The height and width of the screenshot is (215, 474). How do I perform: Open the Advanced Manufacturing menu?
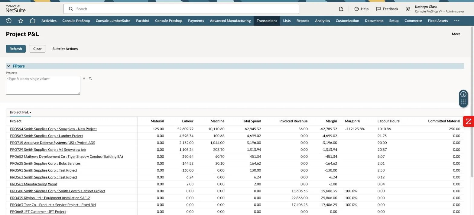[x=230, y=21]
